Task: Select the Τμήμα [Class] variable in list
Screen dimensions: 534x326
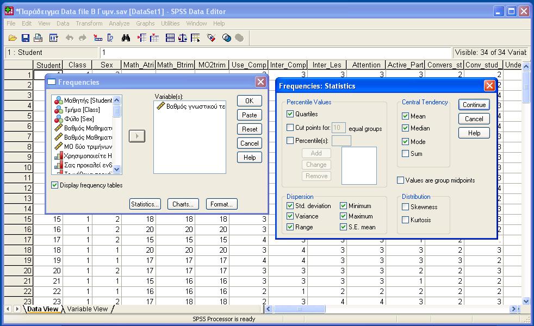Action: click(x=82, y=110)
